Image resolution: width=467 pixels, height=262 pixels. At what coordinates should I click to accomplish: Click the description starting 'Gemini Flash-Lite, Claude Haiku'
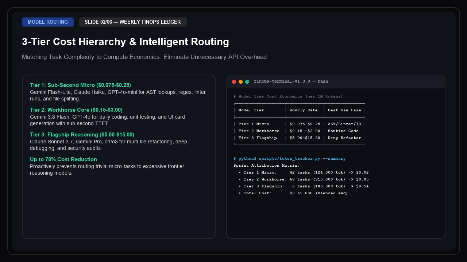(118, 95)
